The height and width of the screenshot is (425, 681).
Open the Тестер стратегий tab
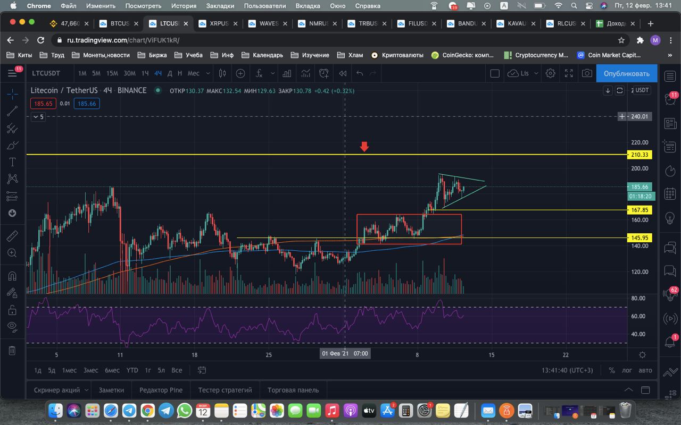point(225,390)
